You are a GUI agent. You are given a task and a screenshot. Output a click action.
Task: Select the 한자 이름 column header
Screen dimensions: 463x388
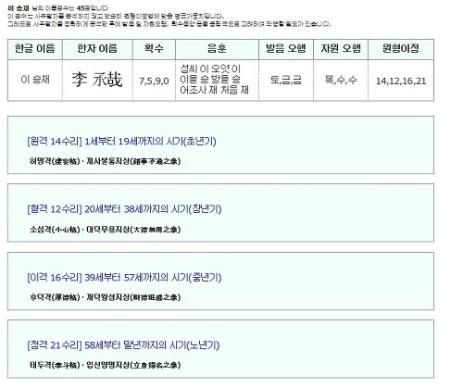[97, 49]
